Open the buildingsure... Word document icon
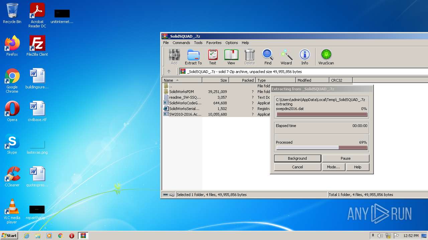428x240 pixels. point(37,79)
